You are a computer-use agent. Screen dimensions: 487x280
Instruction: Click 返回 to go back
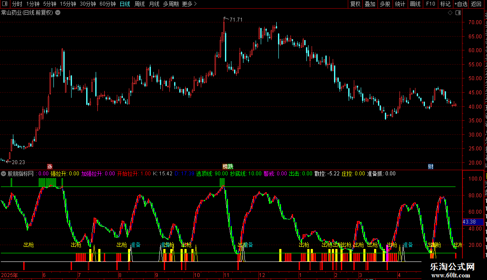(x=476, y=4)
